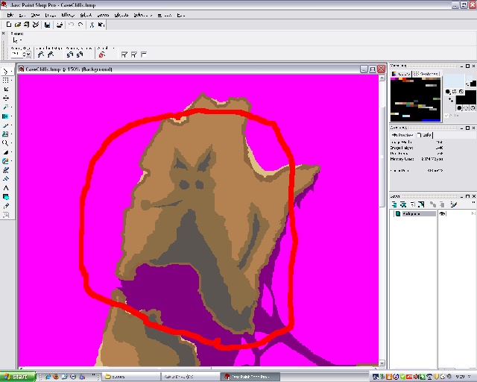This screenshot has width=477, height=382.
Task: Select the Move tool with four arrows
Action: (x=6, y=98)
